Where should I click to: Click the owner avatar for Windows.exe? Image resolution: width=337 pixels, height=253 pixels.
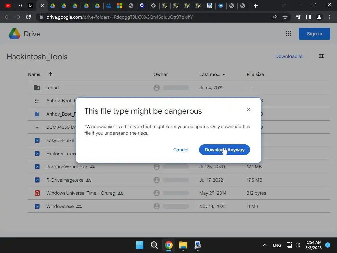(x=157, y=206)
